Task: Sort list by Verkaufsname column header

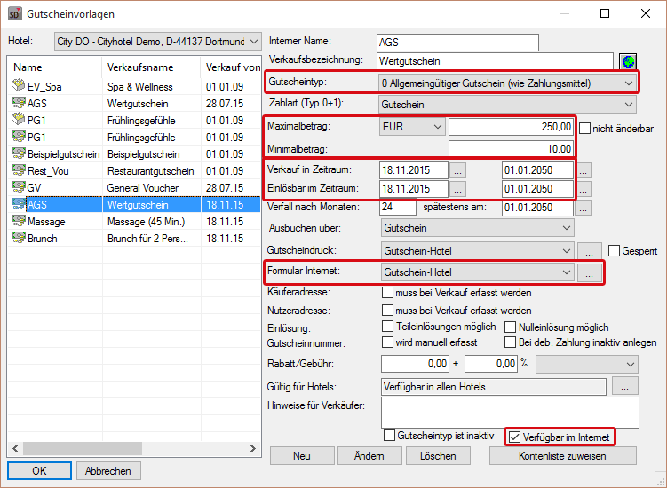Action: 139,67
